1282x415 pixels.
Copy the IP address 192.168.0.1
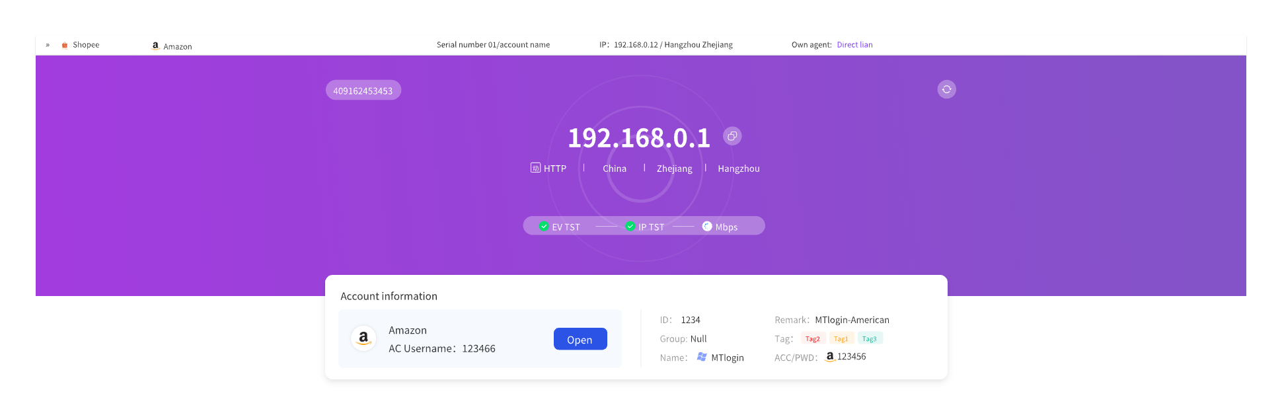tap(732, 136)
